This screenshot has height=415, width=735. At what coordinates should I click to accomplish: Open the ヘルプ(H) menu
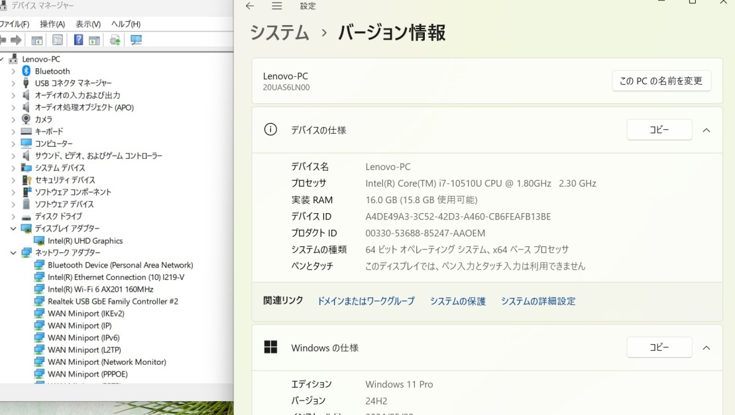coord(126,24)
